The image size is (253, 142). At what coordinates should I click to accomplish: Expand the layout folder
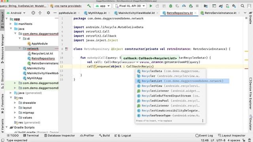tap(15, 108)
